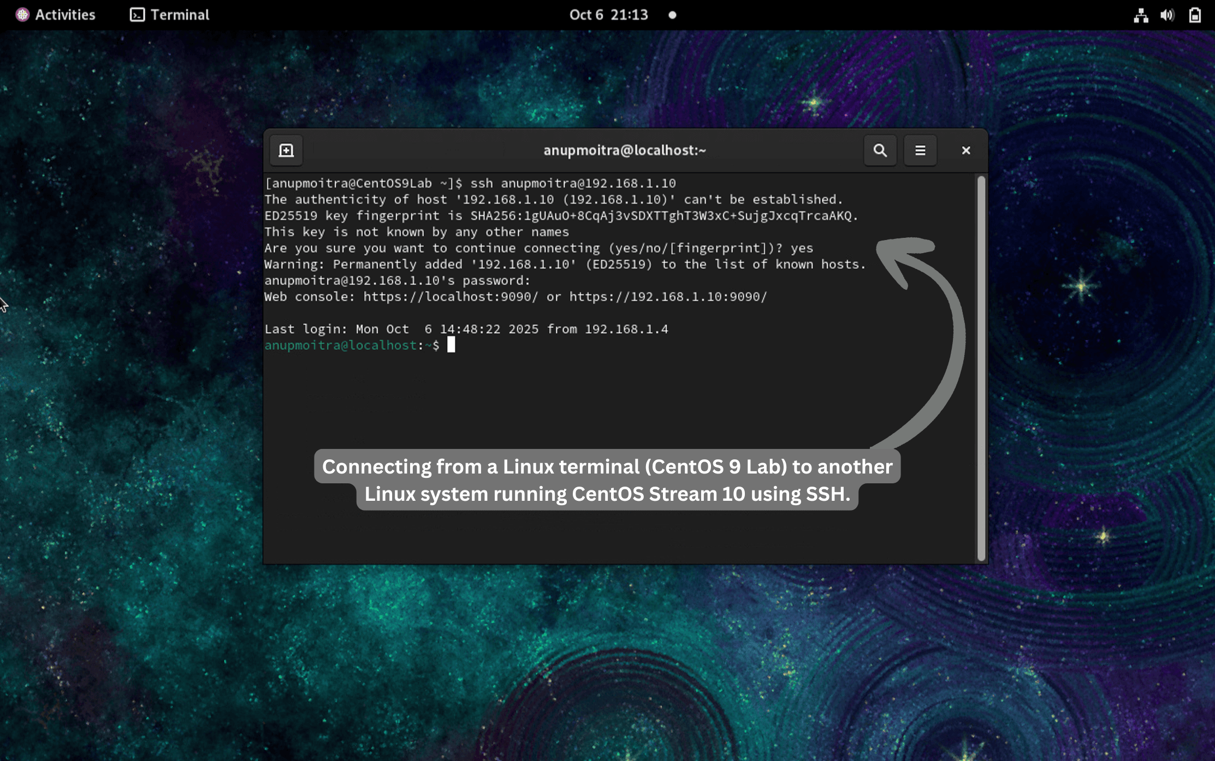1215x761 pixels.
Task: Click the 192.168.1.10:9090 web console URL
Action: [x=668, y=297]
